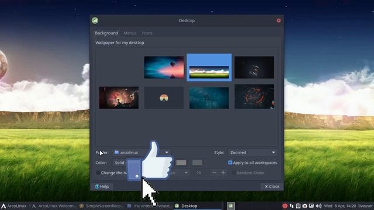Click the liveuser label in panel
Screen dimensions: 374x210
tap(366, 206)
